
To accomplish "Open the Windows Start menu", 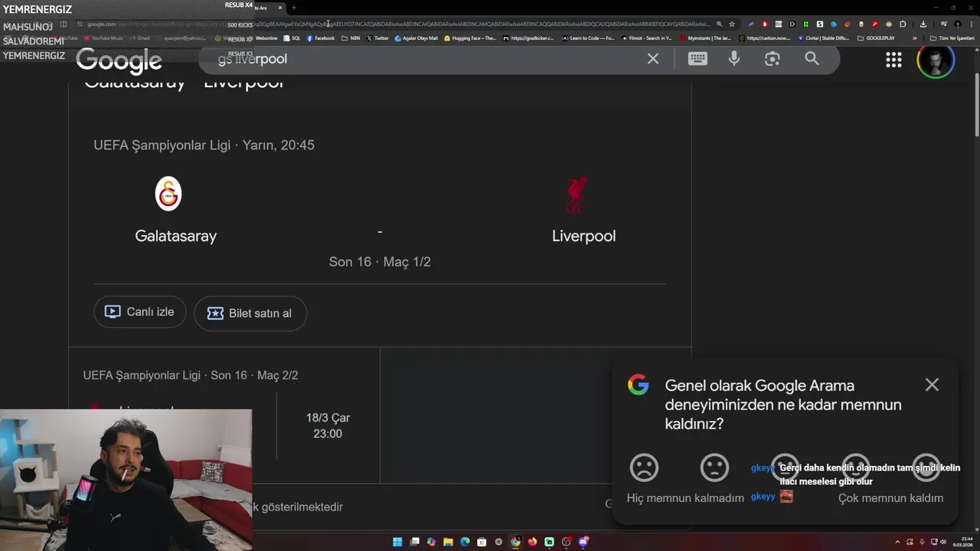I will tap(397, 542).
